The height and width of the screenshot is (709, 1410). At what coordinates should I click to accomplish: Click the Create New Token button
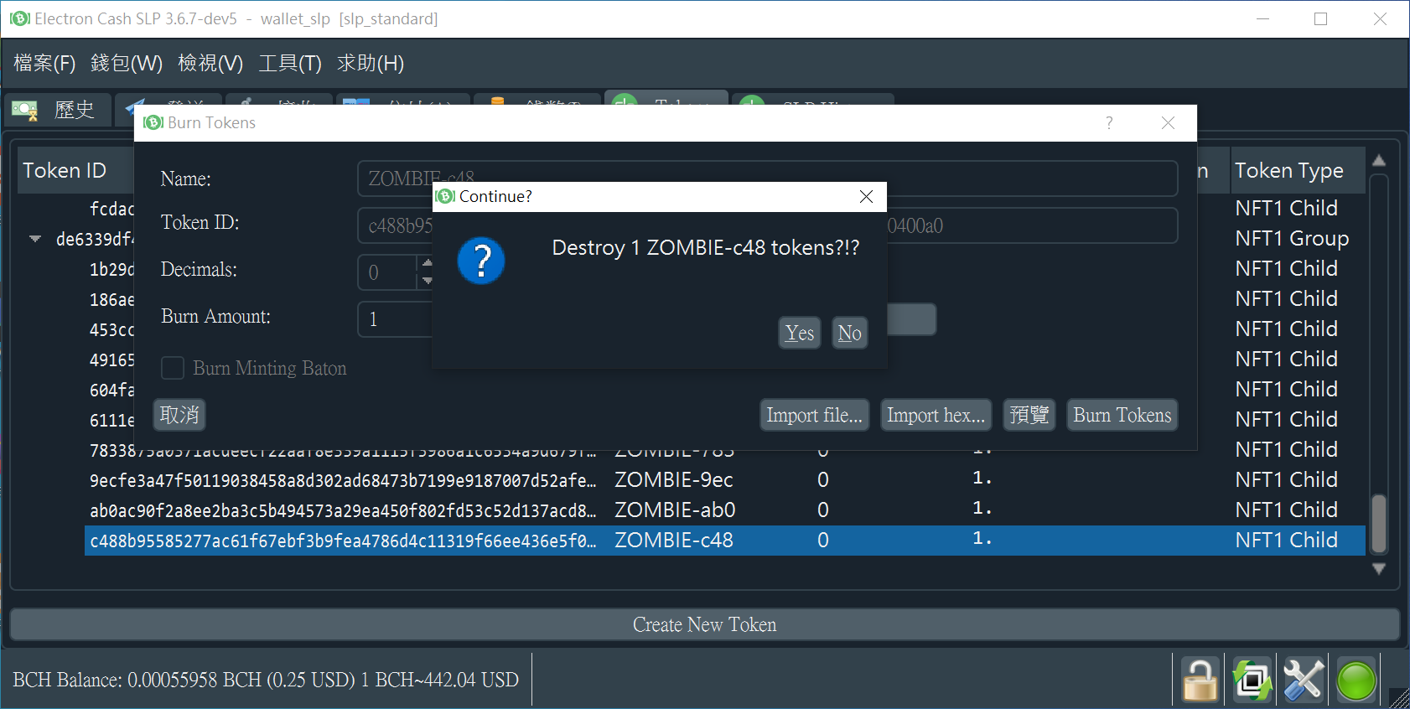[704, 624]
